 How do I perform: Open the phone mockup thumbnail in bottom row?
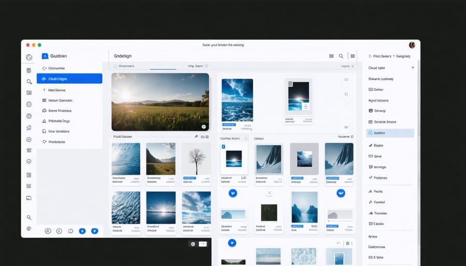[339, 257]
